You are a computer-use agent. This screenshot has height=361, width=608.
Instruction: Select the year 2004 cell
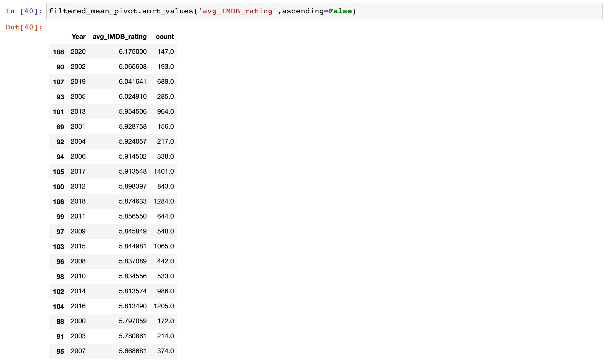coord(78,141)
